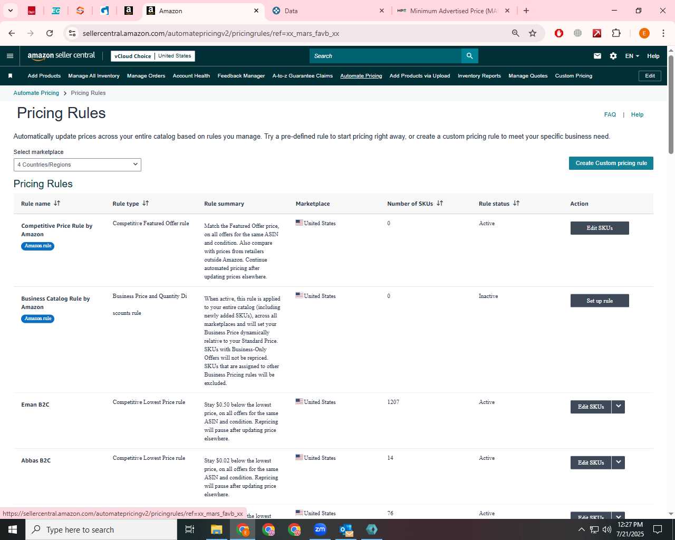Click the Seller Central search field
This screenshot has height=540, width=675.
(x=385, y=56)
